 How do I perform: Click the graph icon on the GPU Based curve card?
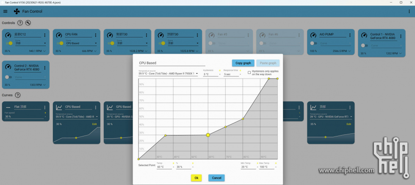point(110,107)
